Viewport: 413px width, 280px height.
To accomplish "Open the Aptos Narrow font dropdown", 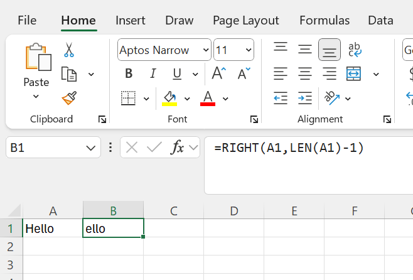I will [x=206, y=50].
